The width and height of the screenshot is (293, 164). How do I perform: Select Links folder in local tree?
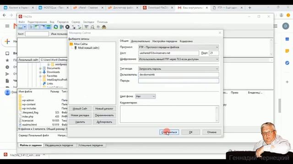point(50,84)
